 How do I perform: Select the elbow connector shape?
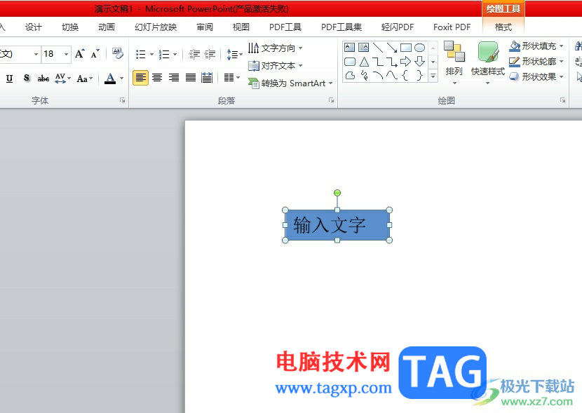click(378, 62)
